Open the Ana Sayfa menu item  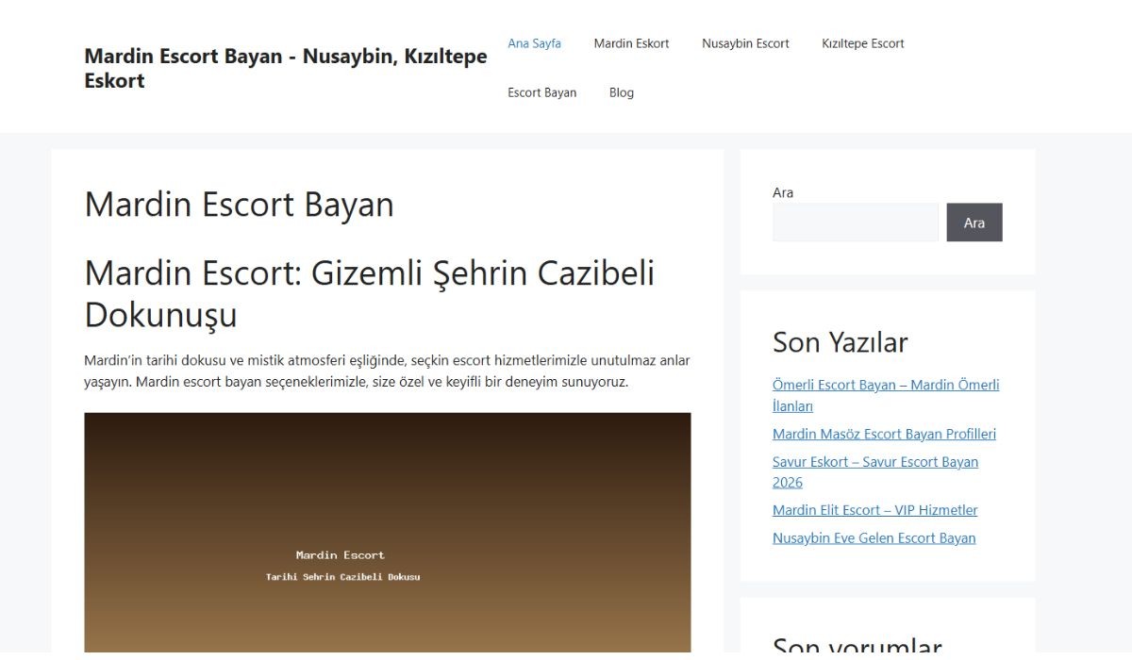point(534,43)
